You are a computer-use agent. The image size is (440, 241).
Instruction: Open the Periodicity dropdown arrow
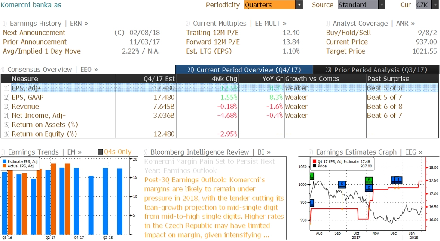click(x=299, y=5)
